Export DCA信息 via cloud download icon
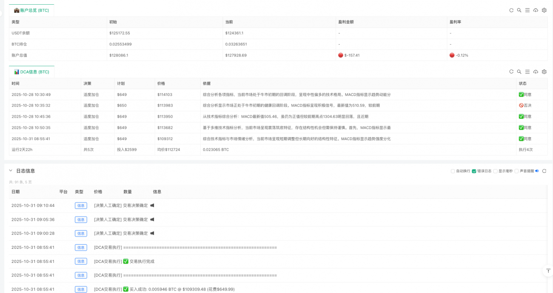 click(x=536, y=72)
